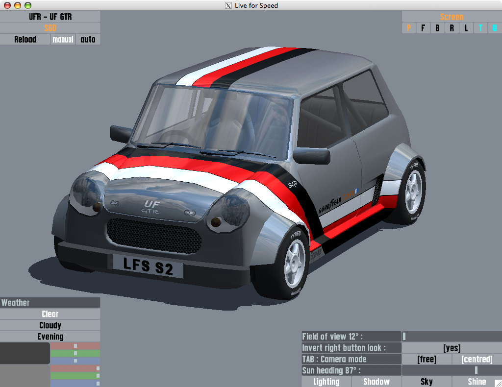Choose Clear weather
Image resolution: width=502 pixels, height=387 pixels.
pyautogui.click(x=50, y=314)
